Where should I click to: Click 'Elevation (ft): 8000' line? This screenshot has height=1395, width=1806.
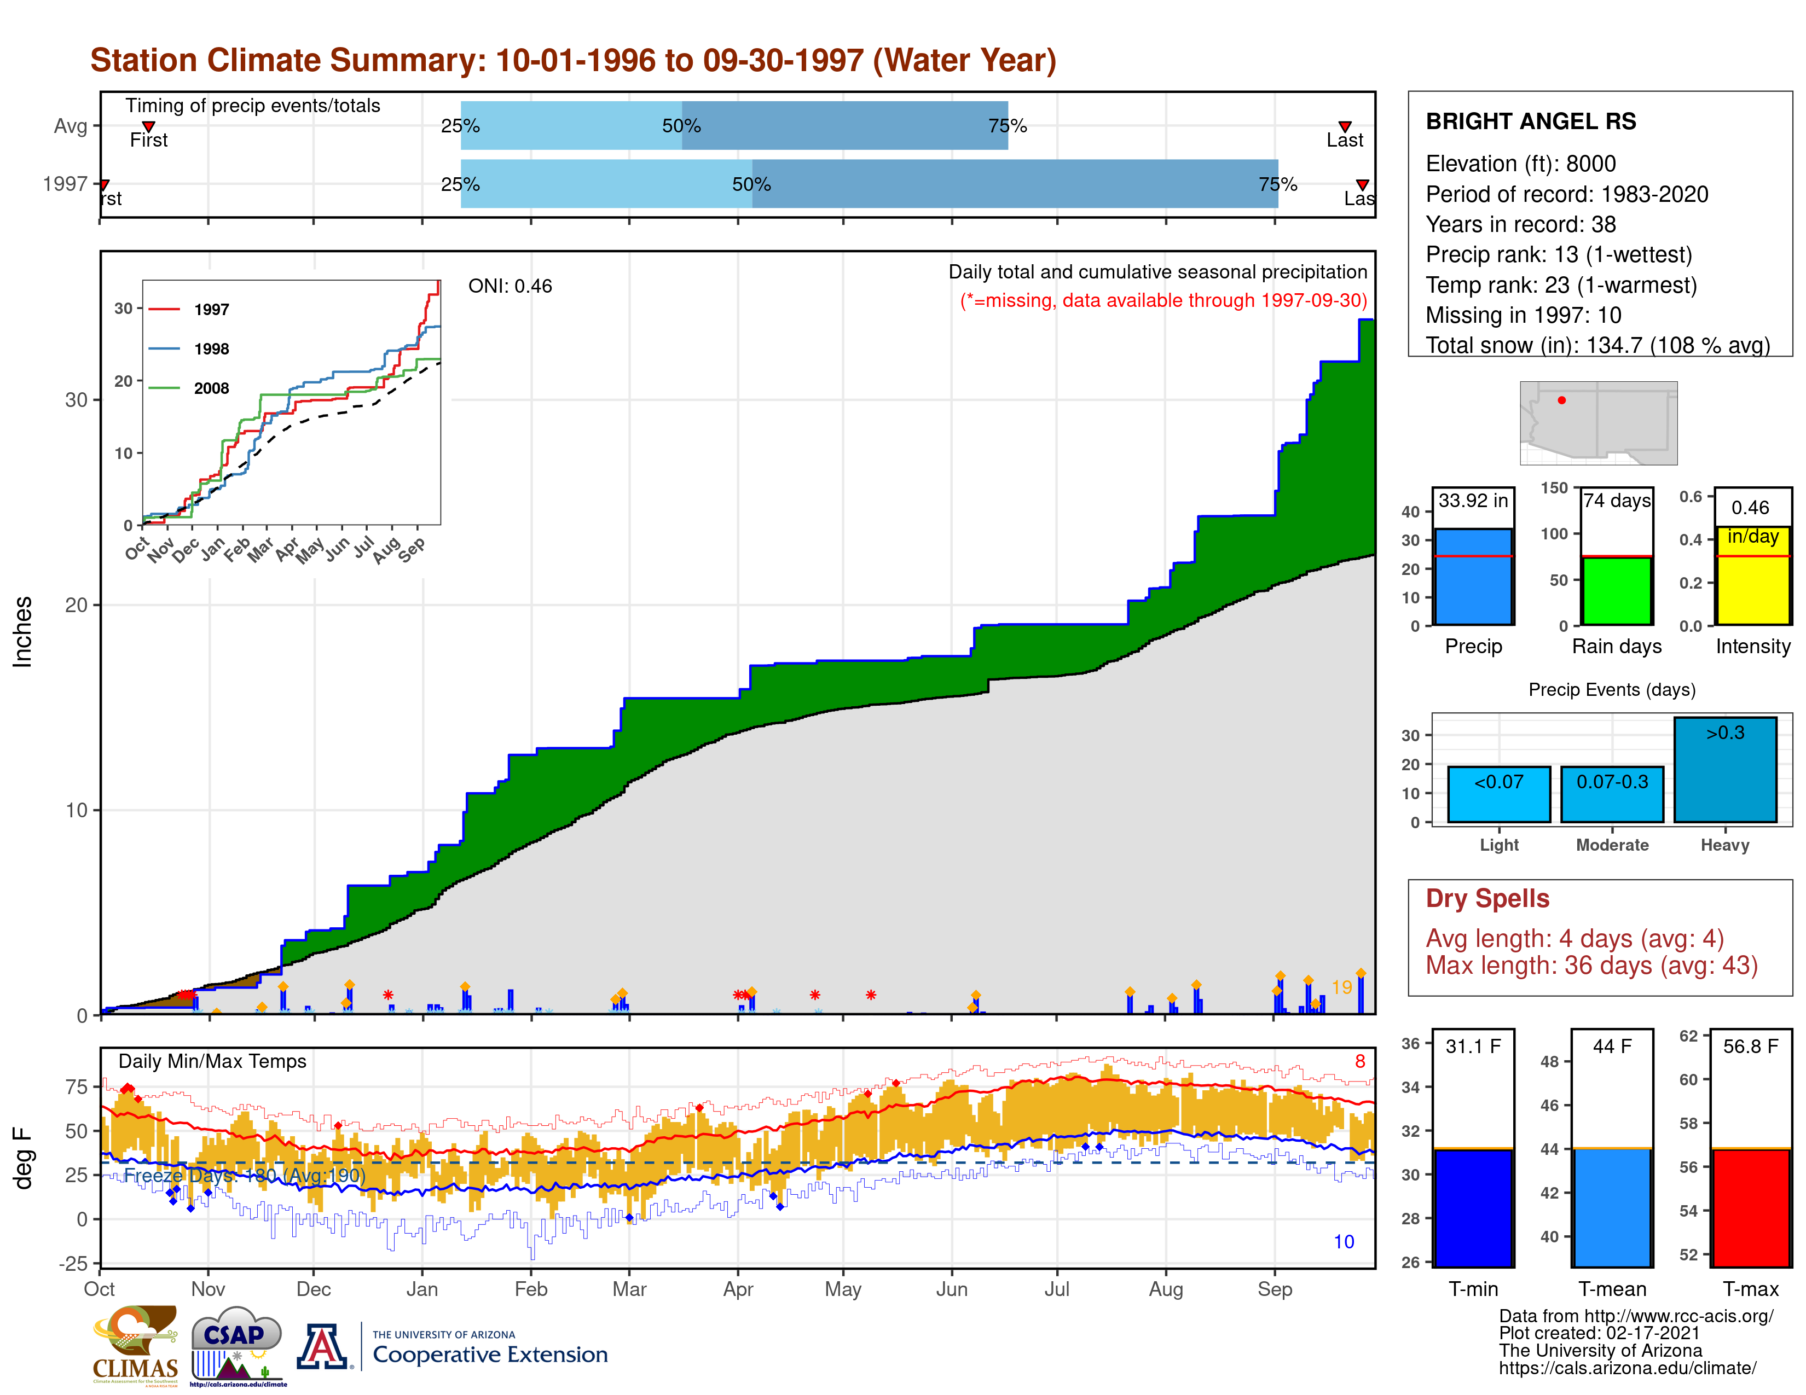tap(1520, 164)
